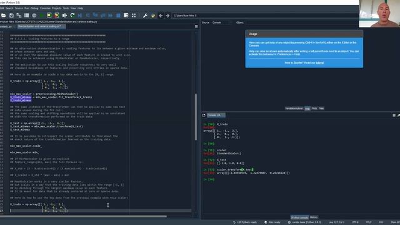Viewport: 400px width, 225px height.
Task: Go to next cursor position forward arrow
Action: (167, 16)
